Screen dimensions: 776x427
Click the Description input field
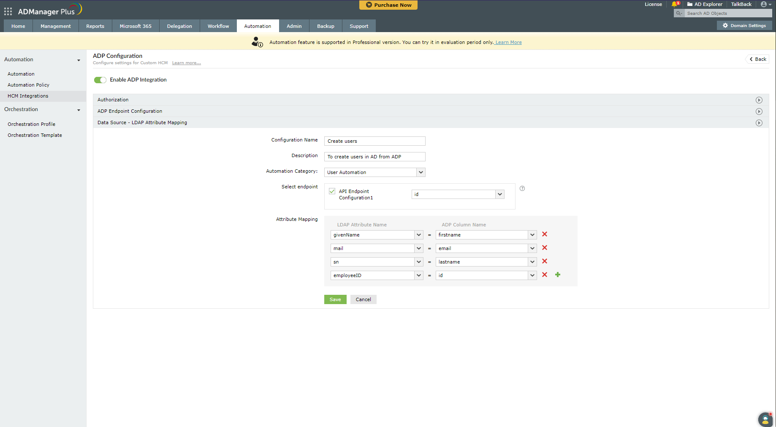coord(374,157)
